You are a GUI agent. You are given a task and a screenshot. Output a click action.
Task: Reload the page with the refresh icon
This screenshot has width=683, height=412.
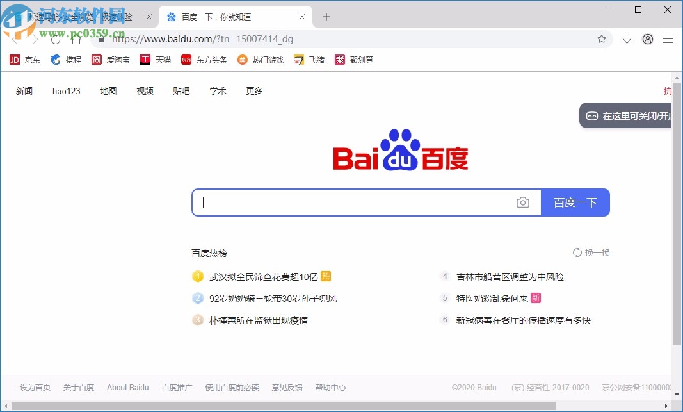tap(55, 39)
